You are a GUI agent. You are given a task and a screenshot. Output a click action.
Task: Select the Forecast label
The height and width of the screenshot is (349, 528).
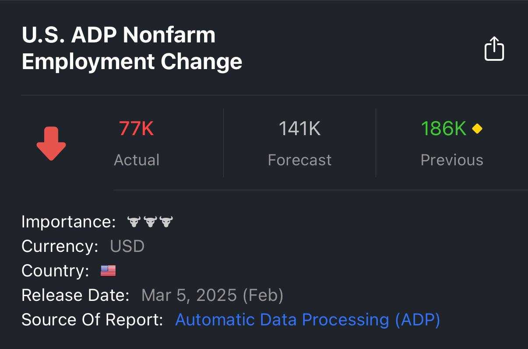click(299, 160)
